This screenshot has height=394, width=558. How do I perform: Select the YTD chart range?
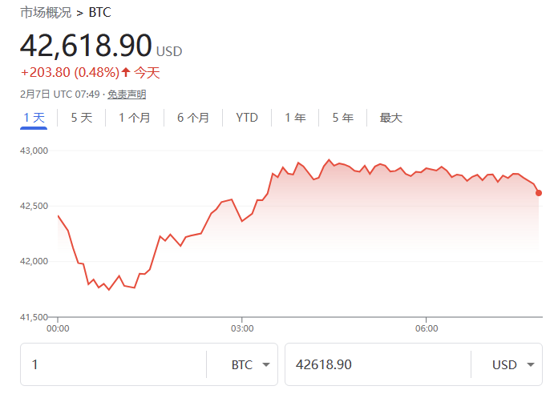[x=247, y=118]
